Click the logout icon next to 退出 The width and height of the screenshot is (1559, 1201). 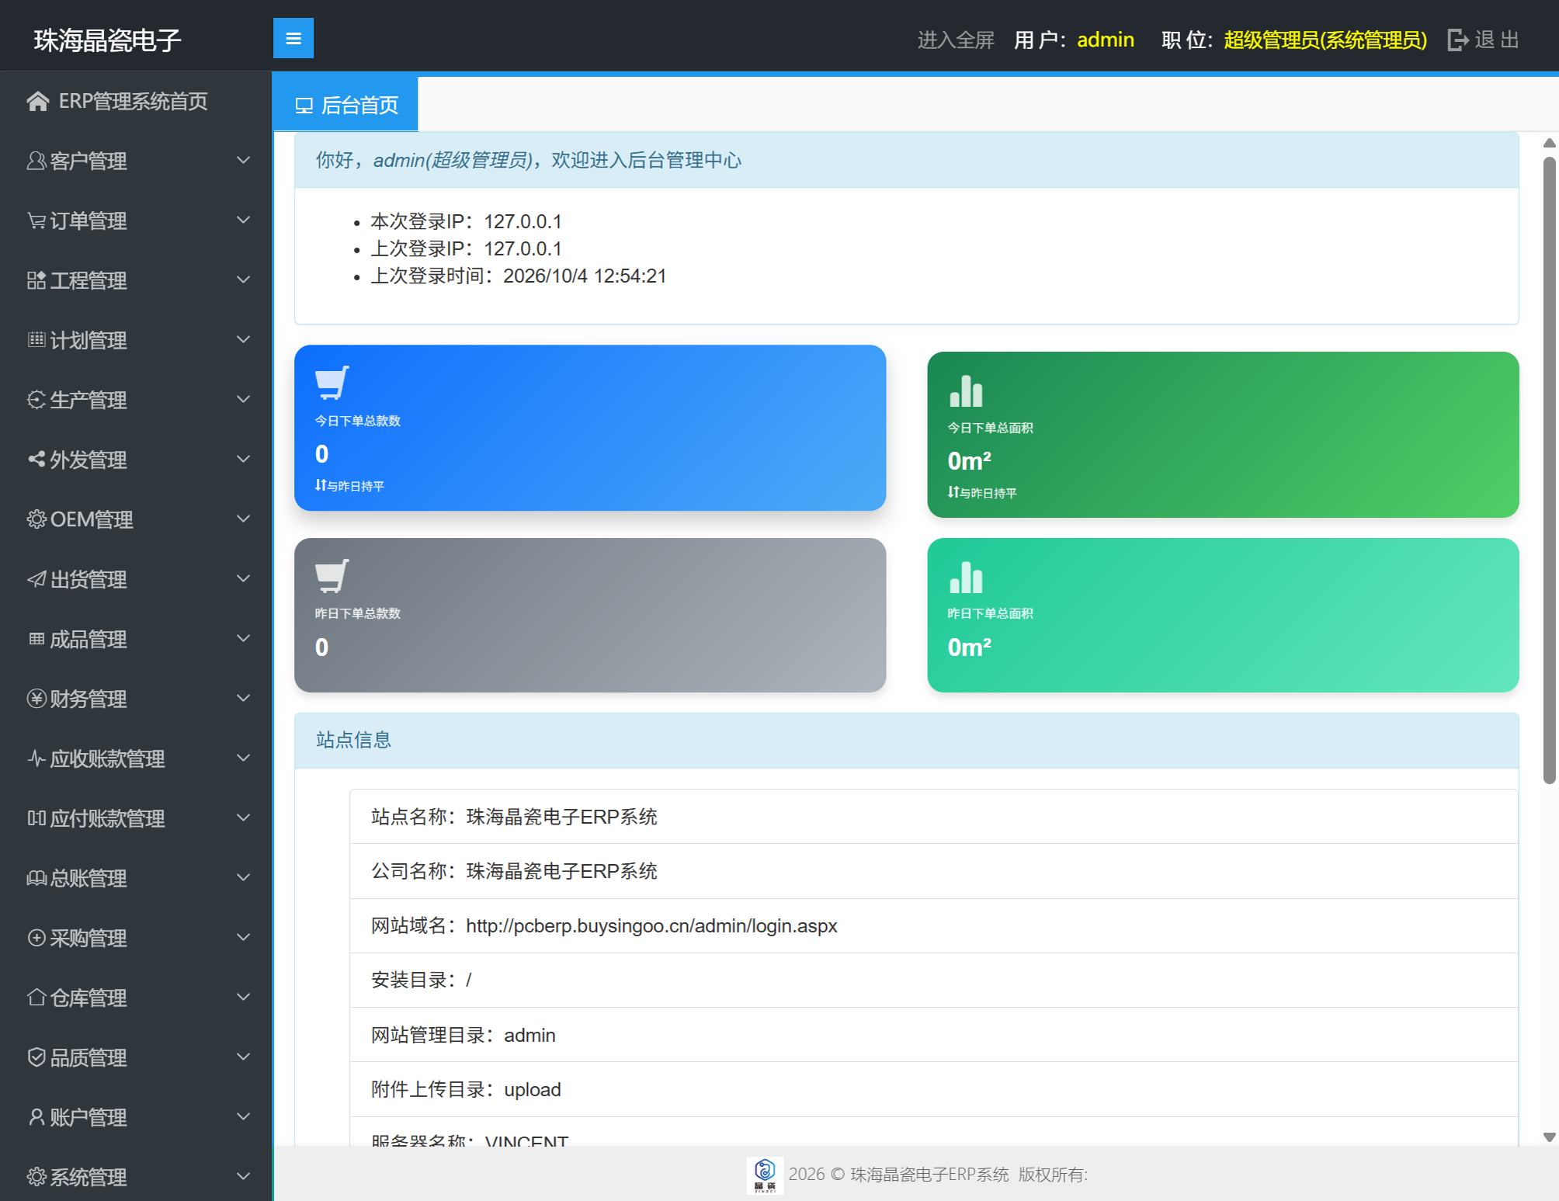point(1458,40)
